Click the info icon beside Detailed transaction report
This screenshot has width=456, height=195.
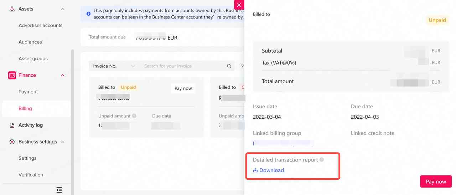tap(322, 160)
